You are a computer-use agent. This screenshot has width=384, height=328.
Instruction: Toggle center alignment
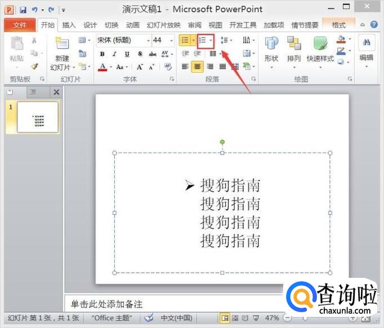click(198, 67)
